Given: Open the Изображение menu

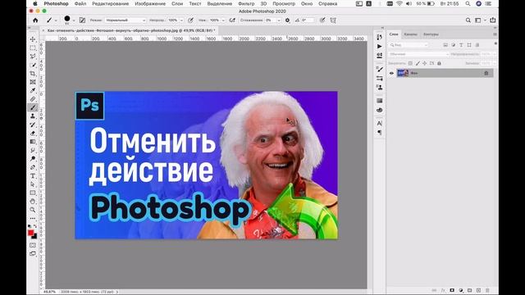Looking at the screenshot, I should point(150,3).
